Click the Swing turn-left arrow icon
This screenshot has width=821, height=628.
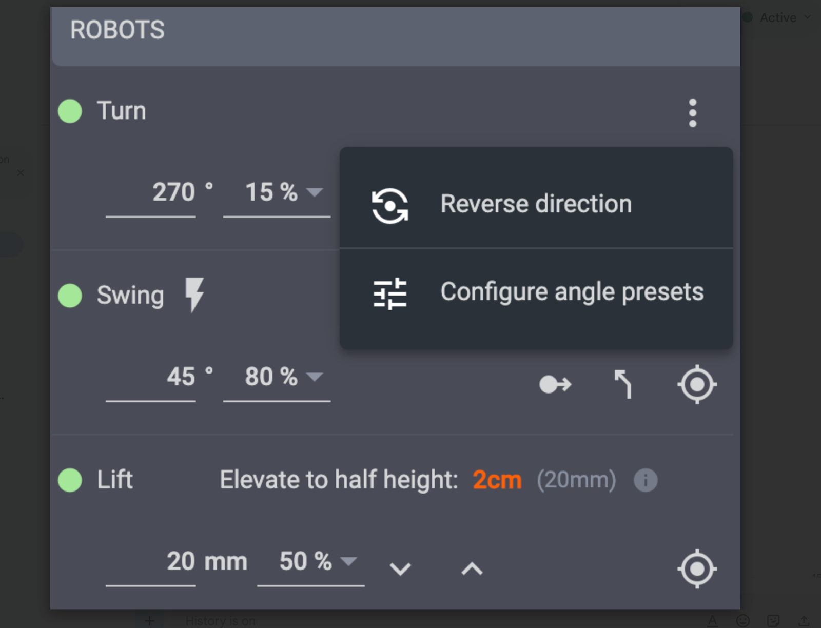[623, 384]
